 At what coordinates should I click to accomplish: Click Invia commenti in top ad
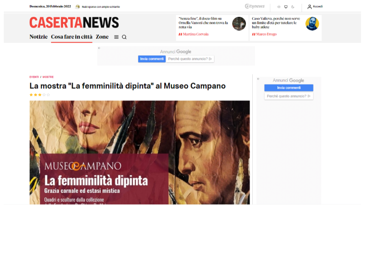[x=152, y=59]
